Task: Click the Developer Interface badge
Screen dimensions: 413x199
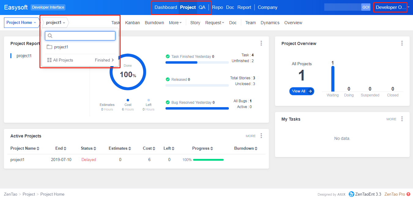Action: click(x=48, y=7)
